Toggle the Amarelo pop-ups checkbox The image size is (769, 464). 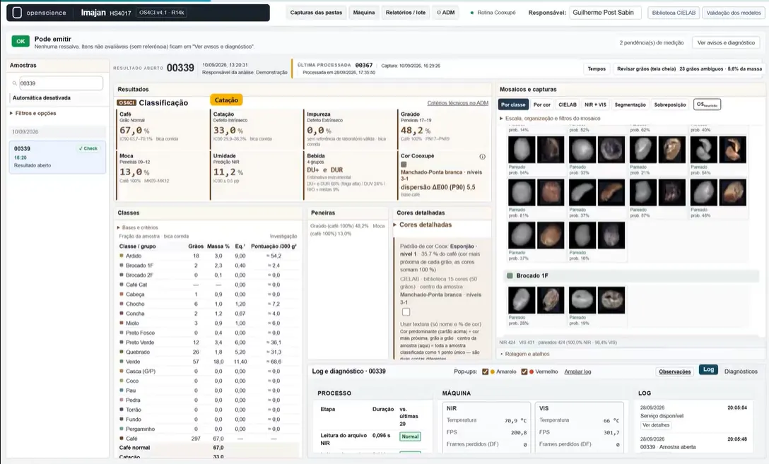coord(485,372)
